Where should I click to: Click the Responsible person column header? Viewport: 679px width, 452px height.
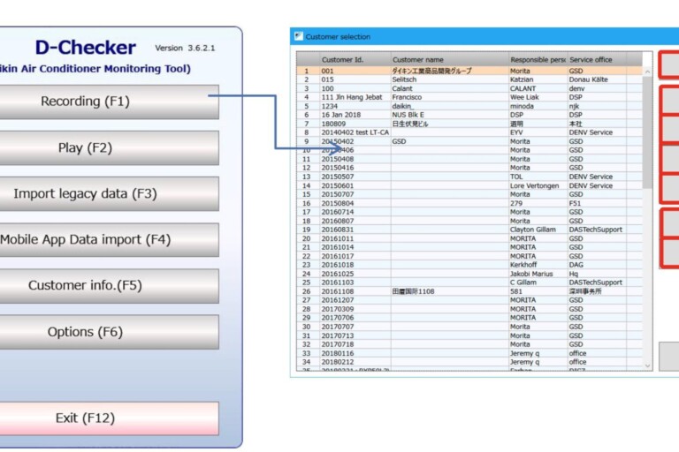coord(538,59)
